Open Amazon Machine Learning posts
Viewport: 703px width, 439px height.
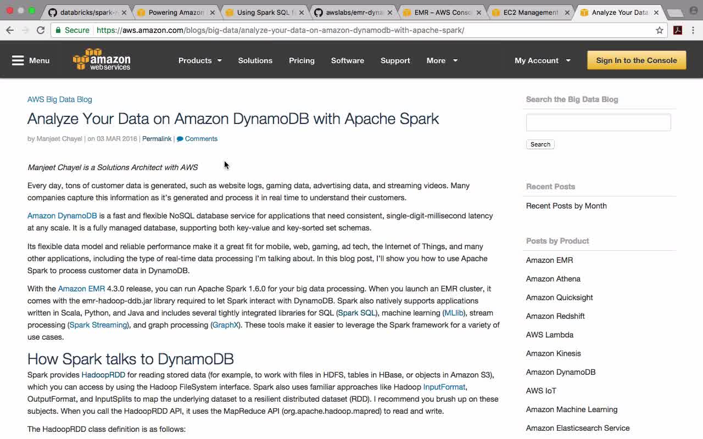tap(572, 409)
